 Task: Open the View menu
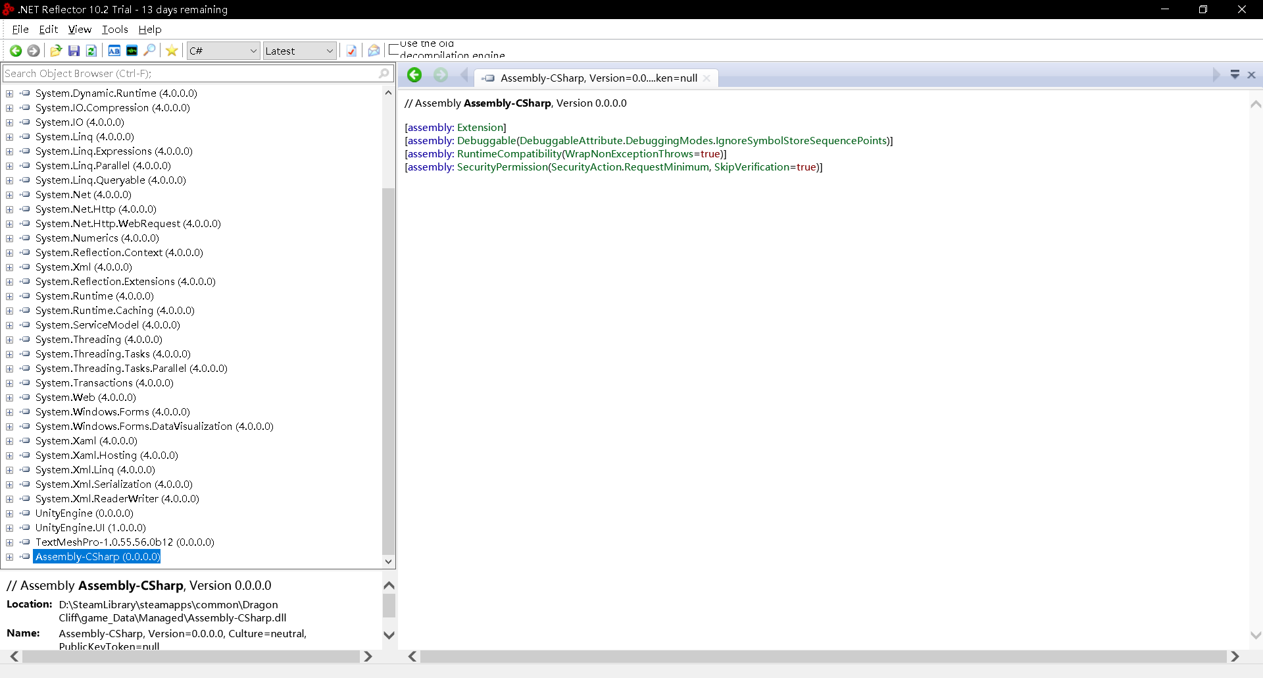80,29
